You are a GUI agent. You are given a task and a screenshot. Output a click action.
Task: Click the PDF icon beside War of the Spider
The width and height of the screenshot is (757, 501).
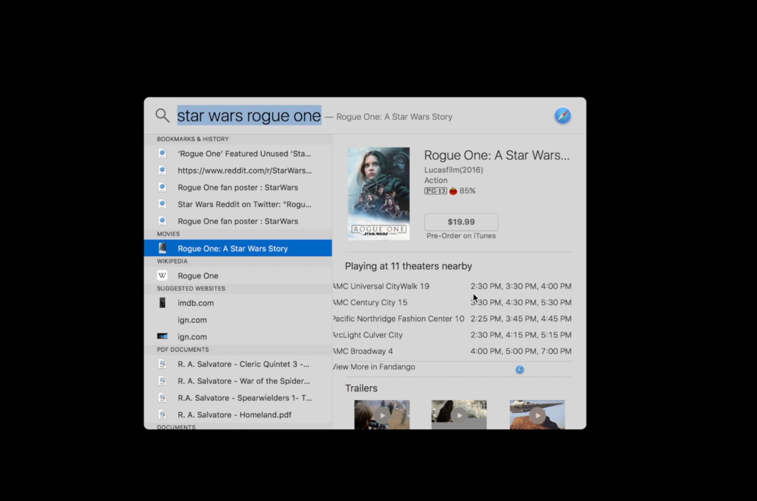(x=162, y=381)
